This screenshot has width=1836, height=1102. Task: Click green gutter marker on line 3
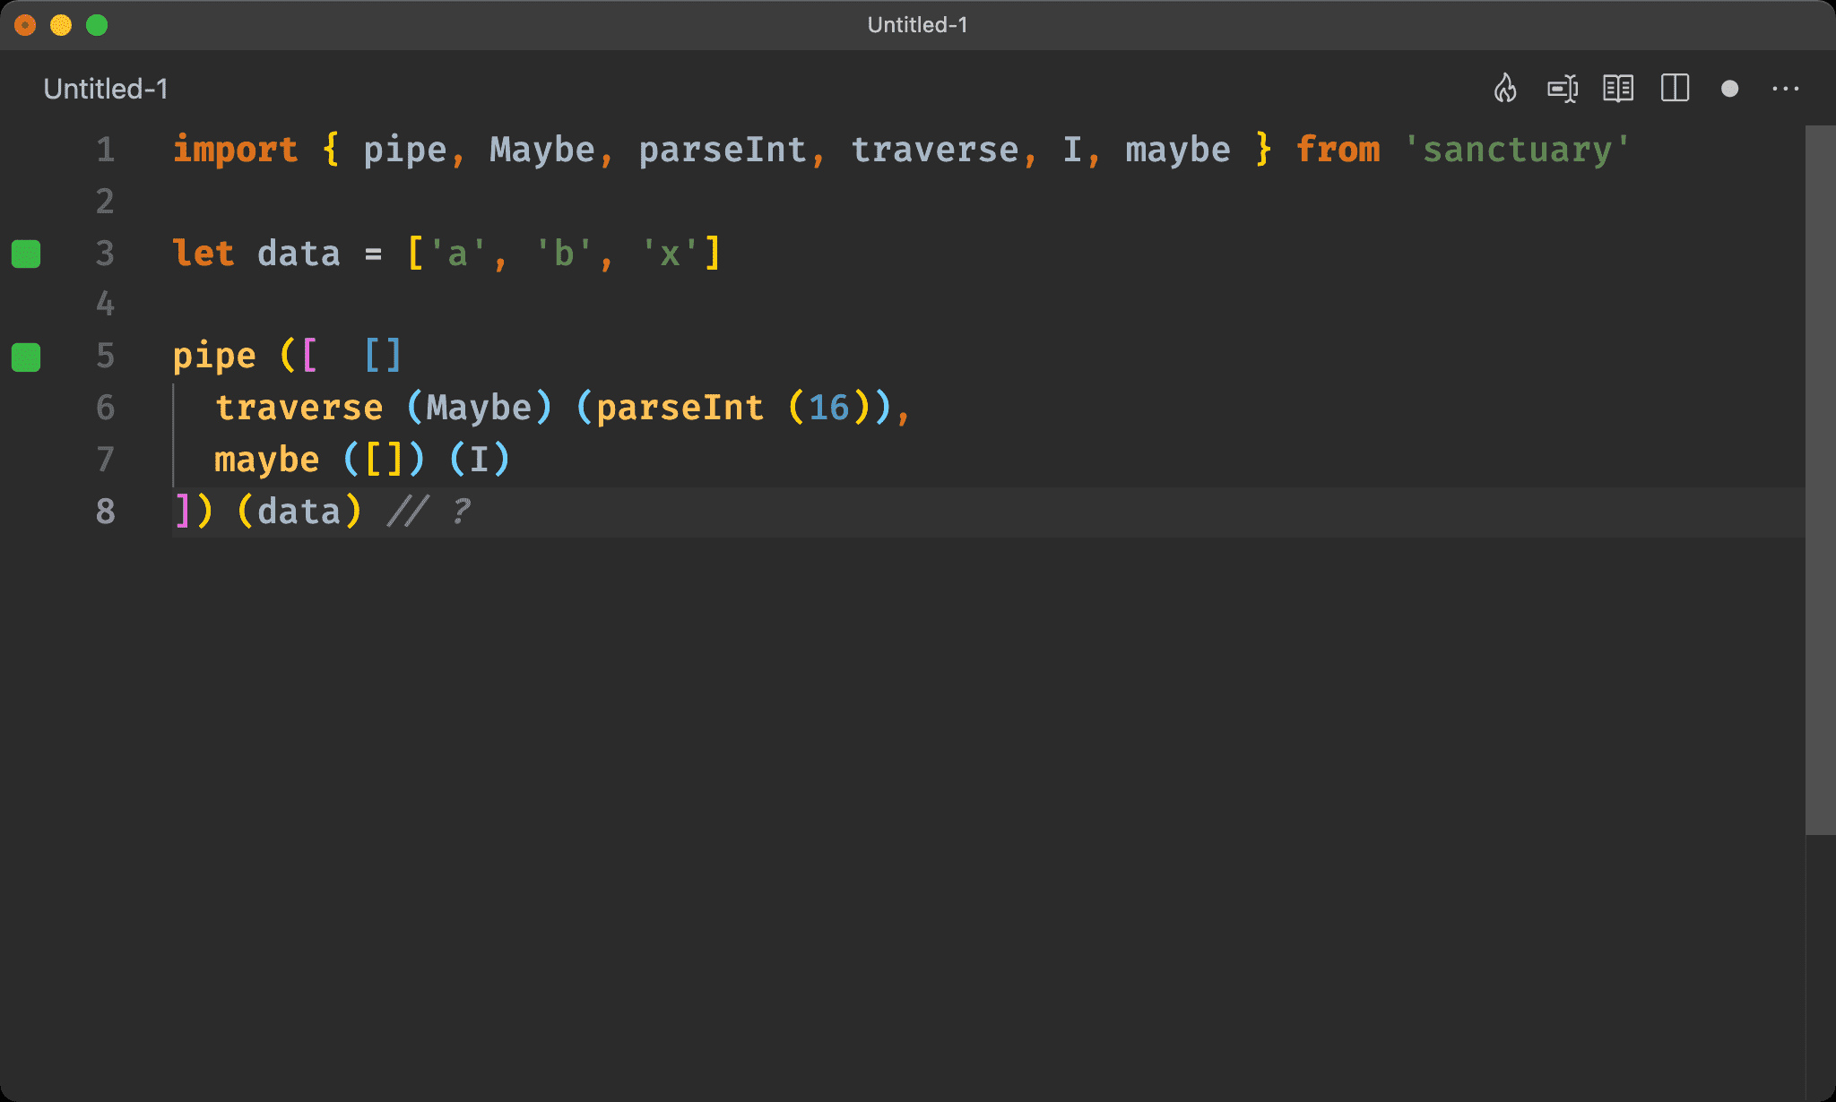tap(26, 254)
